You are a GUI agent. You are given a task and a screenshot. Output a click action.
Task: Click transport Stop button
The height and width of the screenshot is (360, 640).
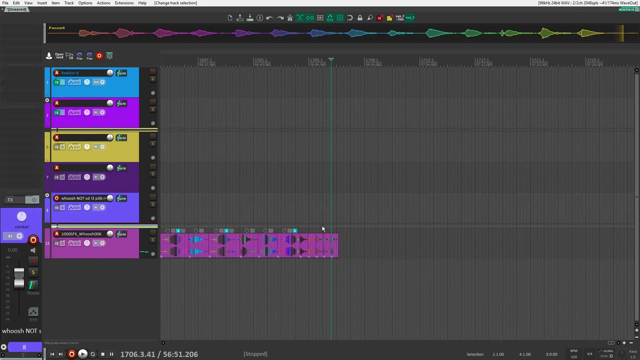pyautogui.click(x=103, y=354)
